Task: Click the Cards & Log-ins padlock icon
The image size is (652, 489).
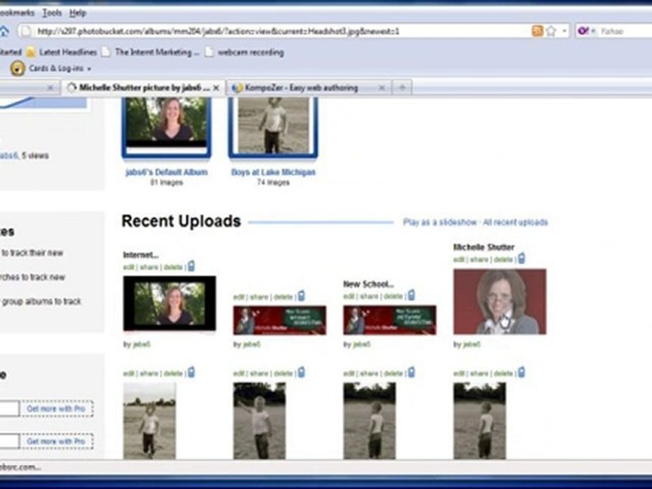Action: tap(18, 68)
